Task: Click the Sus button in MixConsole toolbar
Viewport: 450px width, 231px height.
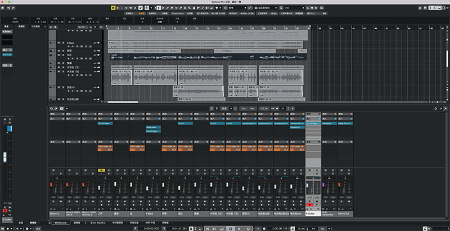Action: 244,109
